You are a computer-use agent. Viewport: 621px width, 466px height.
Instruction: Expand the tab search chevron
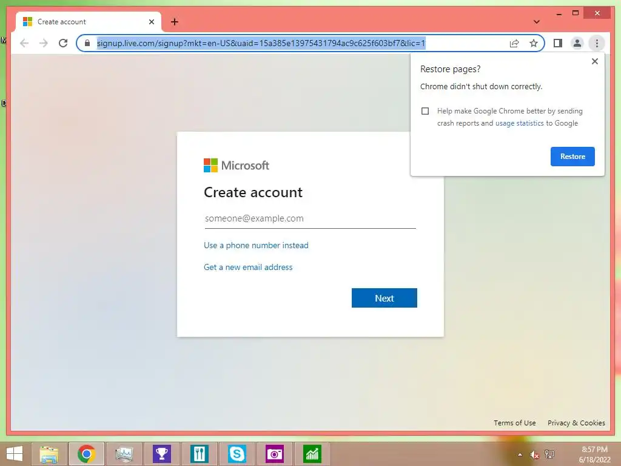coord(537,22)
